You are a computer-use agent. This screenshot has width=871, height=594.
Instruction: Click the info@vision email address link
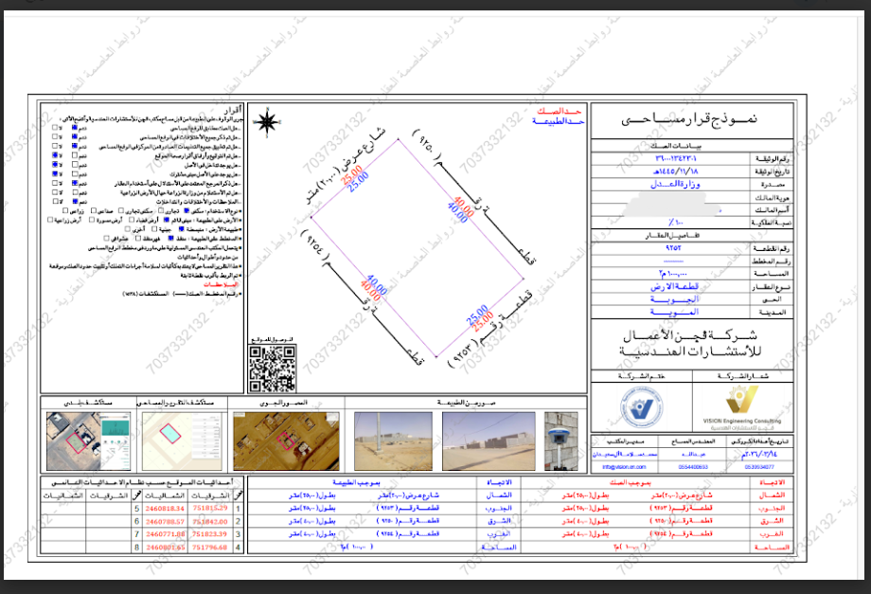[x=624, y=467]
